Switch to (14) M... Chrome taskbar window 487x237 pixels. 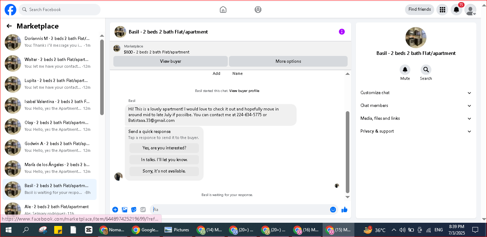coord(209,230)
